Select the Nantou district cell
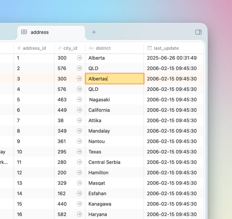232x219 pixels. pyautogui.click(x=115, y=141)
